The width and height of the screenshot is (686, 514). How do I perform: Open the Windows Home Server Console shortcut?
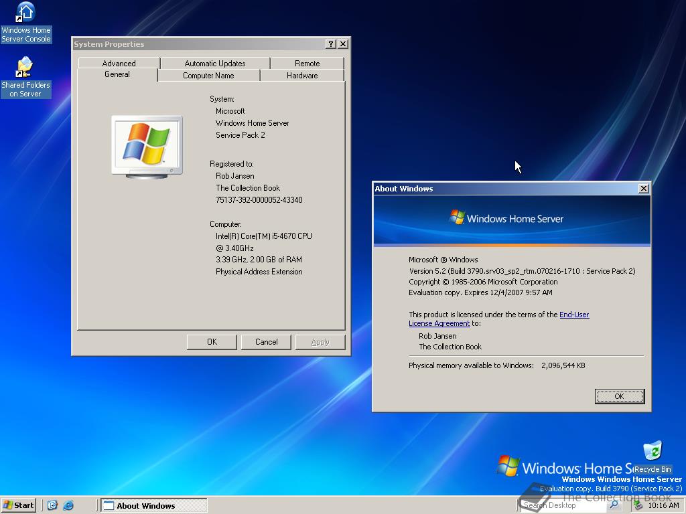(26, 23)
